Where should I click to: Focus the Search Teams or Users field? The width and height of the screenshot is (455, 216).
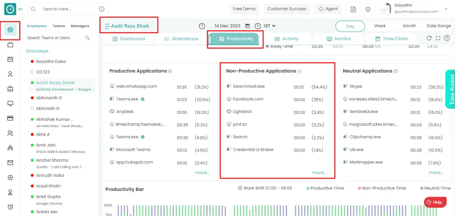[58, 38]
